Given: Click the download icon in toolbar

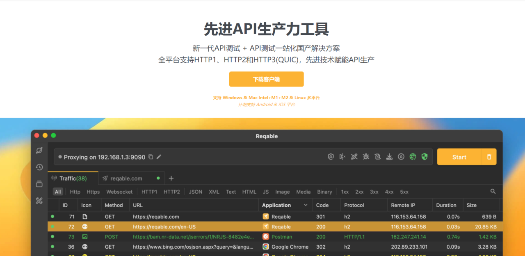Looking at the screenshot, I should click(x=389, y=157).
